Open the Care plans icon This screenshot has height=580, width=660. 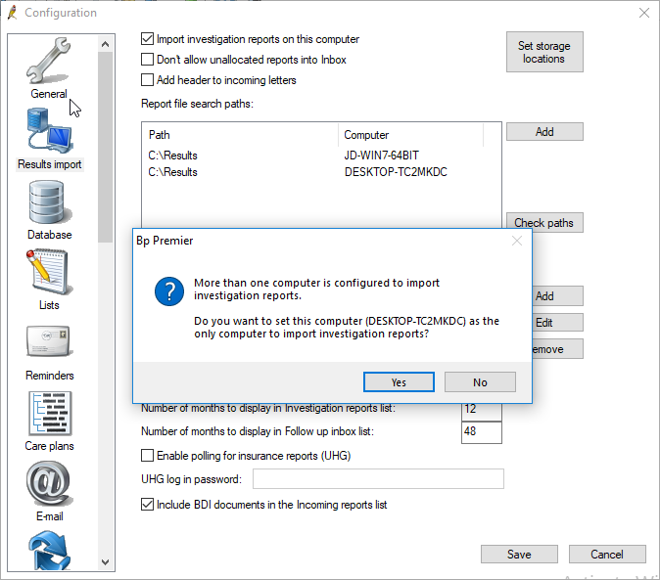pos(50,414)
